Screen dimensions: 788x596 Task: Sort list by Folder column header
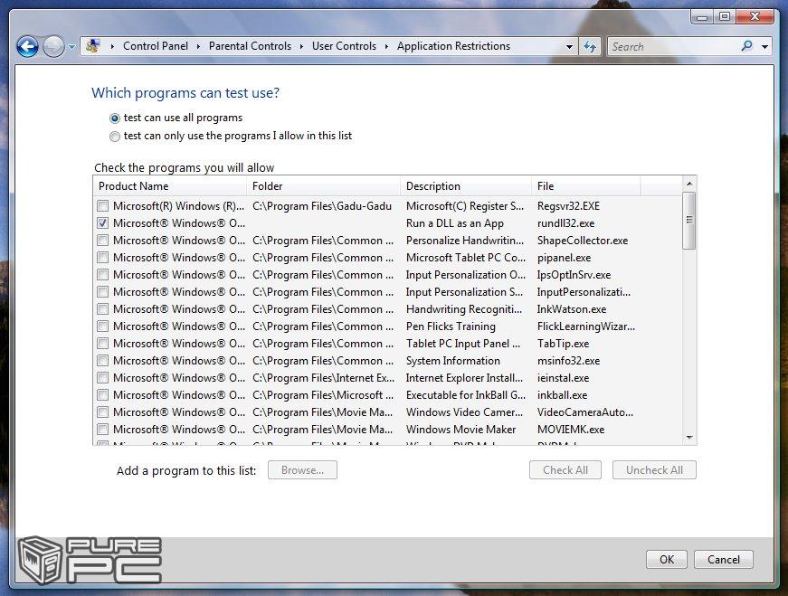point(323,186)
